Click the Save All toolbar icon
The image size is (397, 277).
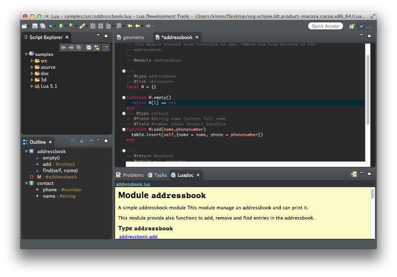point(43,26)
